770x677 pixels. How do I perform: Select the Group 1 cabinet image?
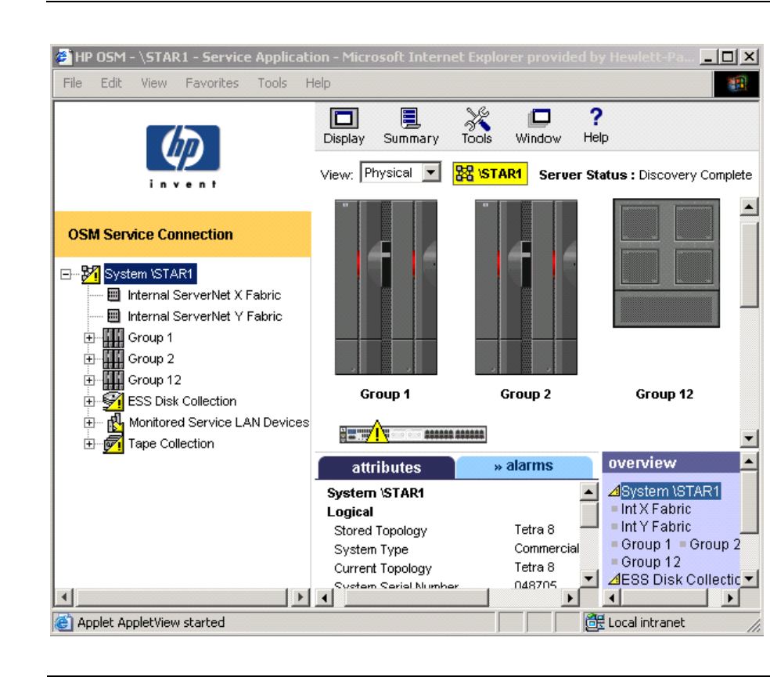385,288
